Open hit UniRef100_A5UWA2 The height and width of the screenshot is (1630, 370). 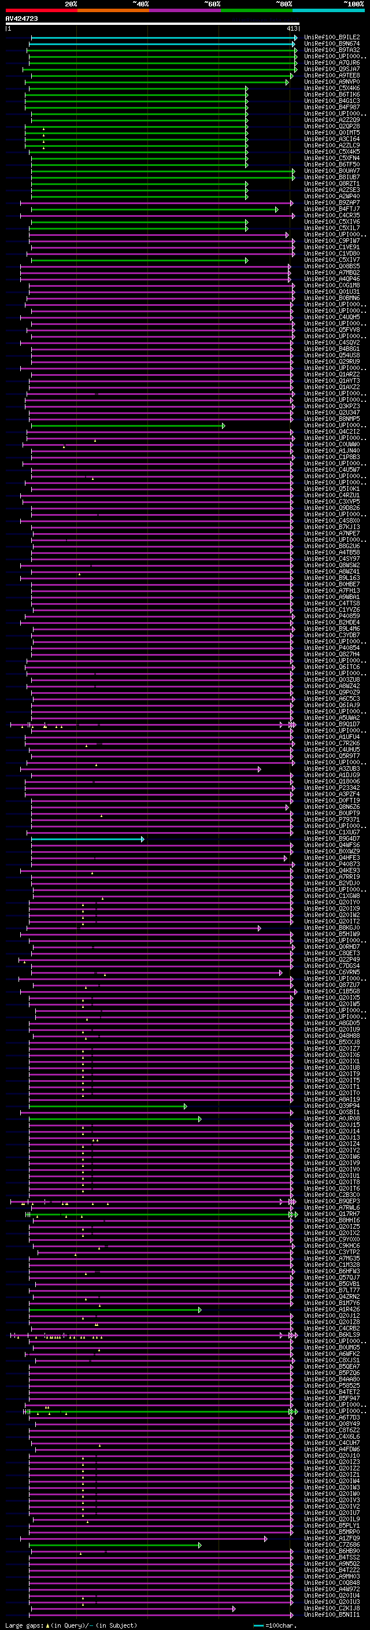pos(331,718)
